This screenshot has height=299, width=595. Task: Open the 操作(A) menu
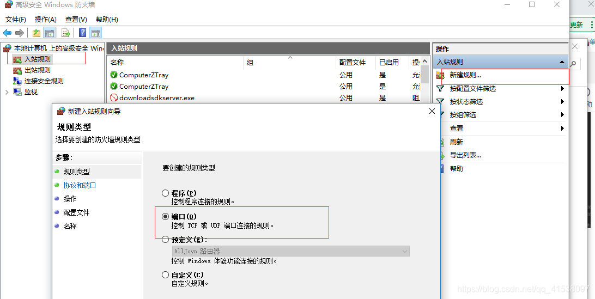[46, 20]
